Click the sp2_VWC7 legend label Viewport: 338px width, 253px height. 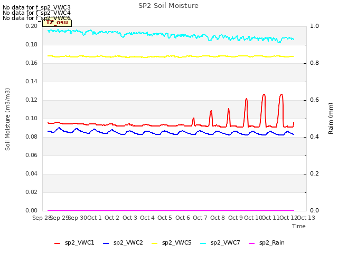point(226,243)
